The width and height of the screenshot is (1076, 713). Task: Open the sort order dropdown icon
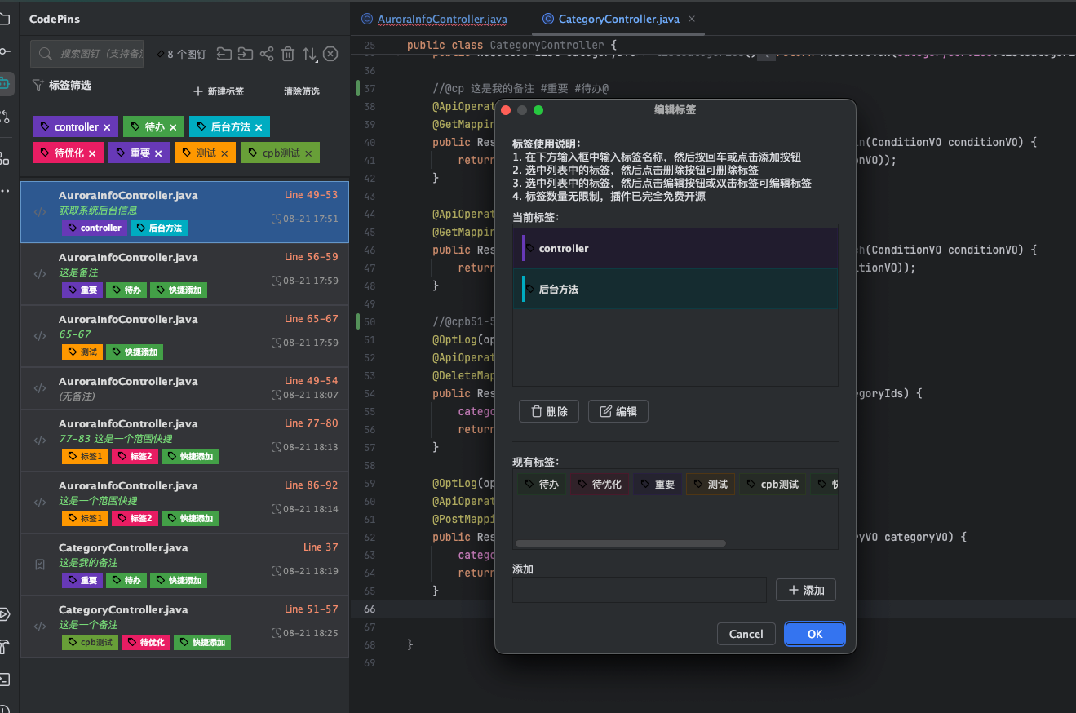coord(309,54)
